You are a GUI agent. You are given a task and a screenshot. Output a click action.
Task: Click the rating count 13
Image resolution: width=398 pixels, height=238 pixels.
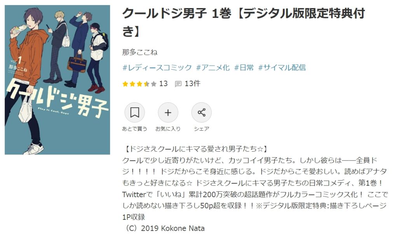coord(164,84)
